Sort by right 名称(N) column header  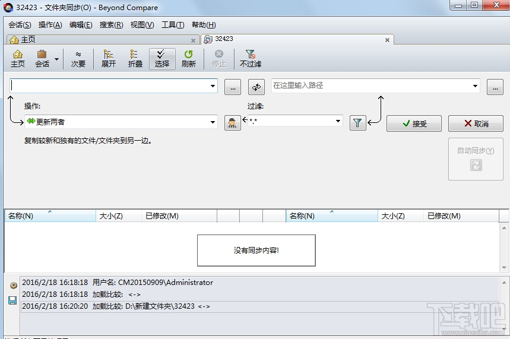(x=332, y=216)
